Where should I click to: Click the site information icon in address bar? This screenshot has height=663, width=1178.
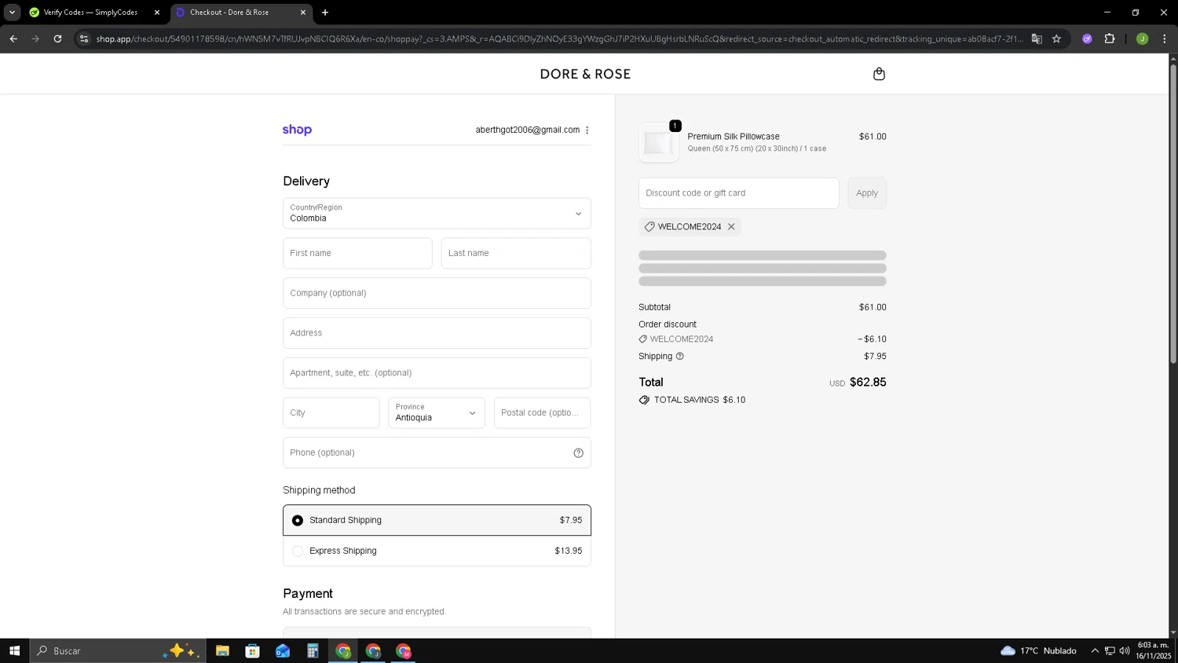tap(84, 38)
